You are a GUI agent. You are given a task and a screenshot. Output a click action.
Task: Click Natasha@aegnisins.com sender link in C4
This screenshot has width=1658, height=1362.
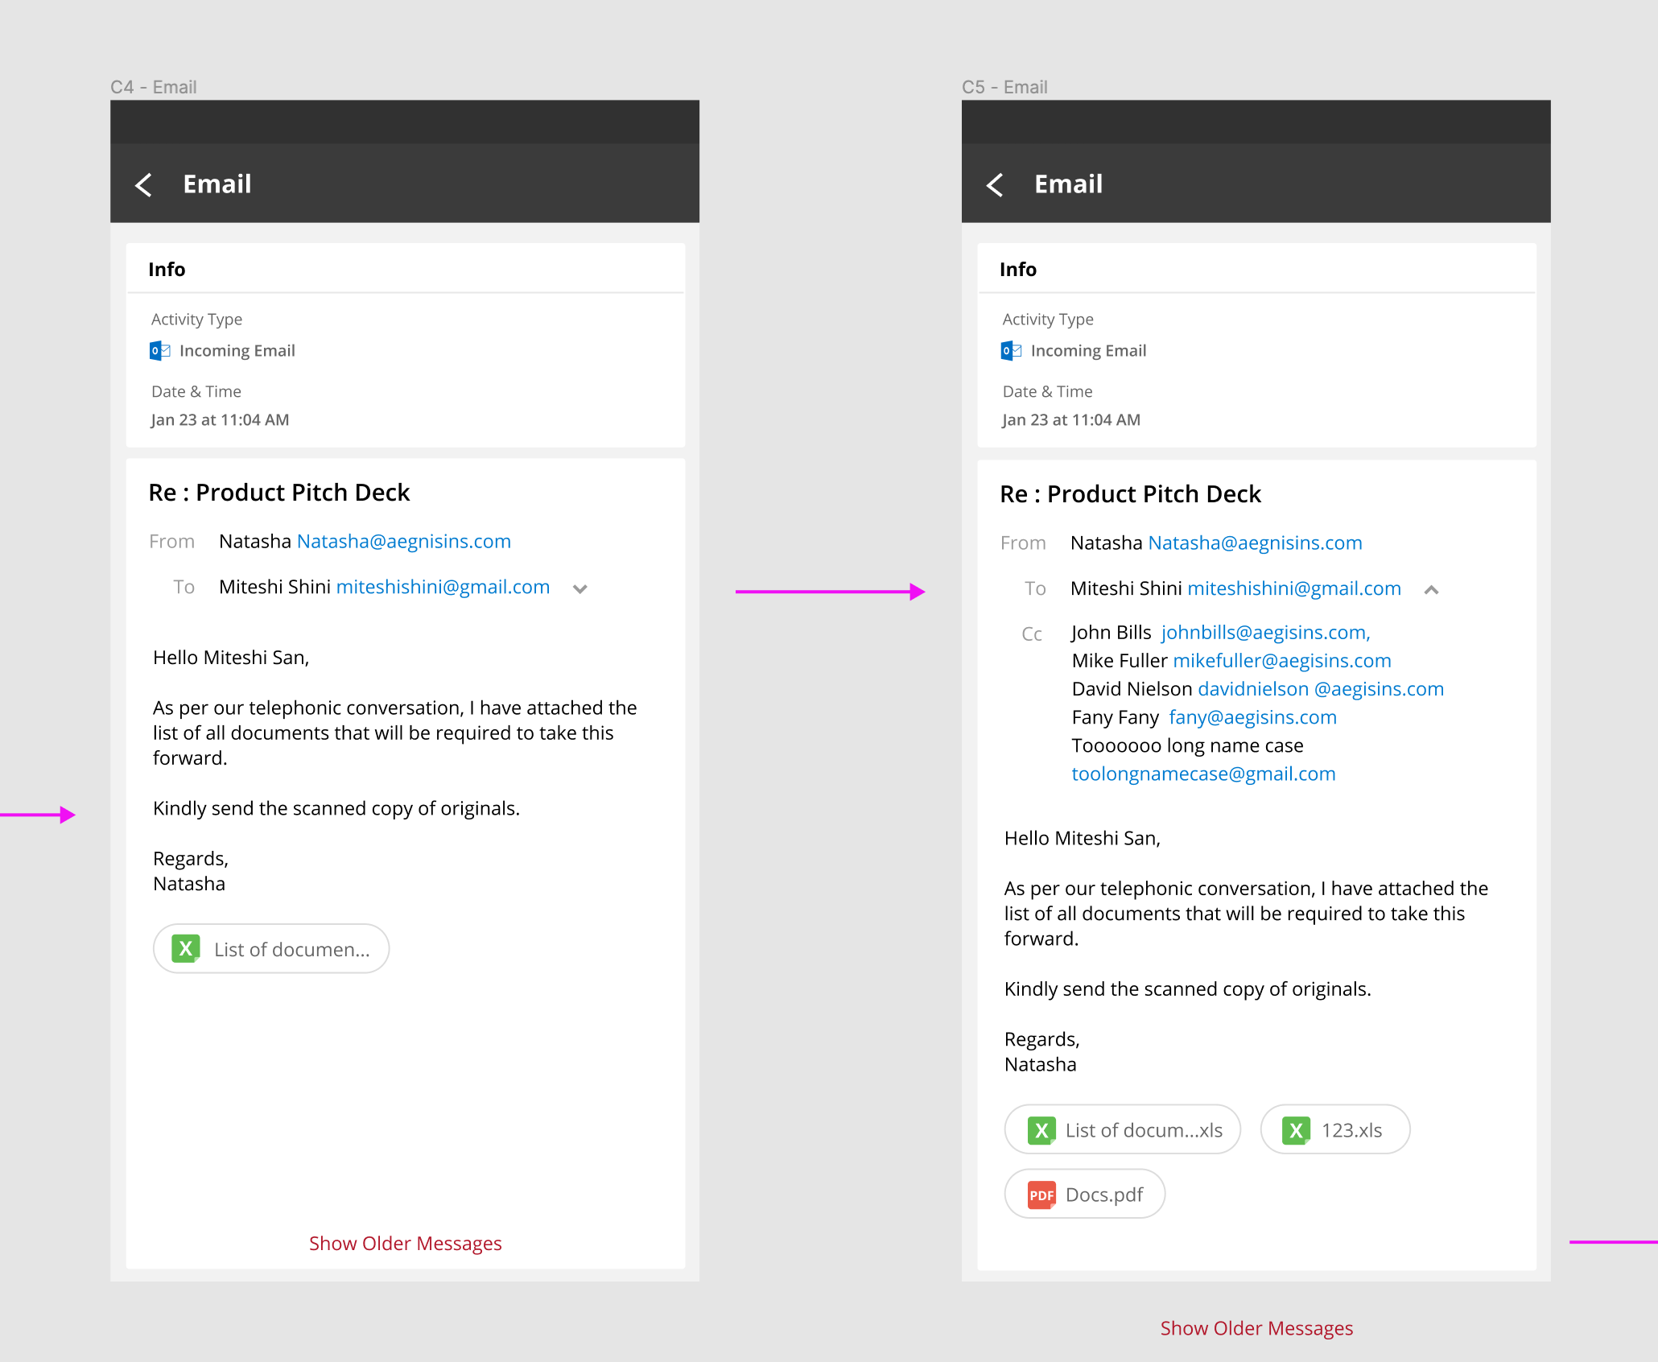tap(403, 542)
